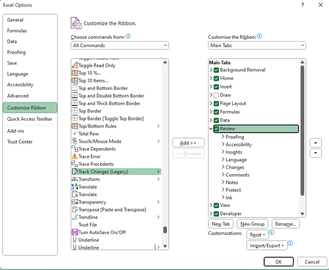Open the Reset customizations dropdown

click(x=257, y=235)
